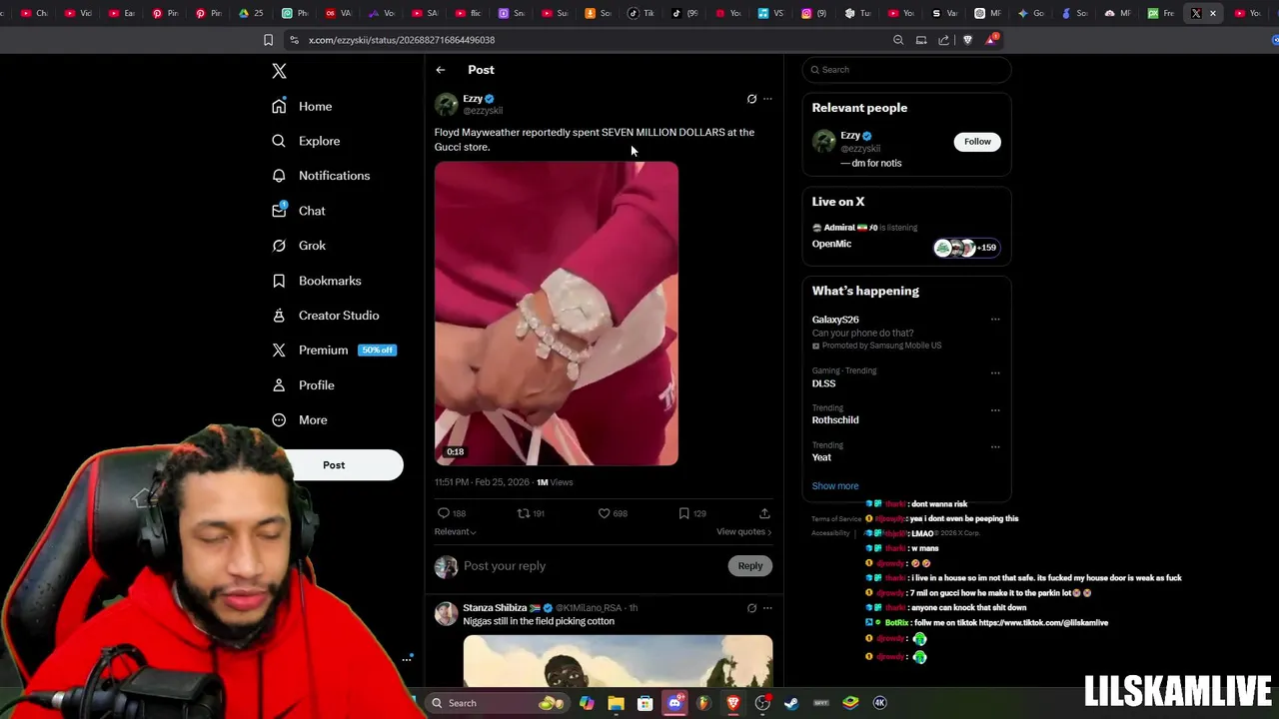1279x719 pixels.
Task: Expand the More menu in sidebar
Action: tap(300, 420)
